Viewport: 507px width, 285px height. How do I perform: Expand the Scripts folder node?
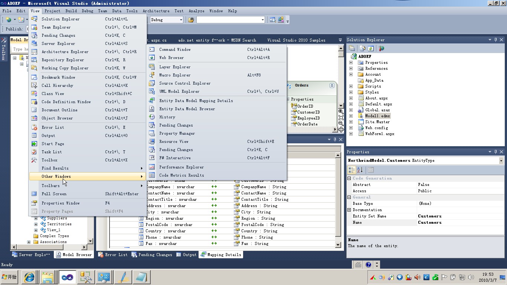(351, 86)
